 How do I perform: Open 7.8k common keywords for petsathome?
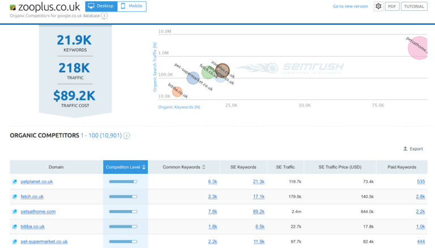[212, 212]
